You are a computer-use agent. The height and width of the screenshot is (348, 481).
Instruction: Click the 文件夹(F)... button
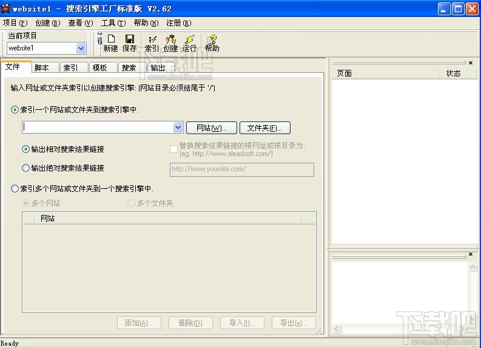pos(265,128)
